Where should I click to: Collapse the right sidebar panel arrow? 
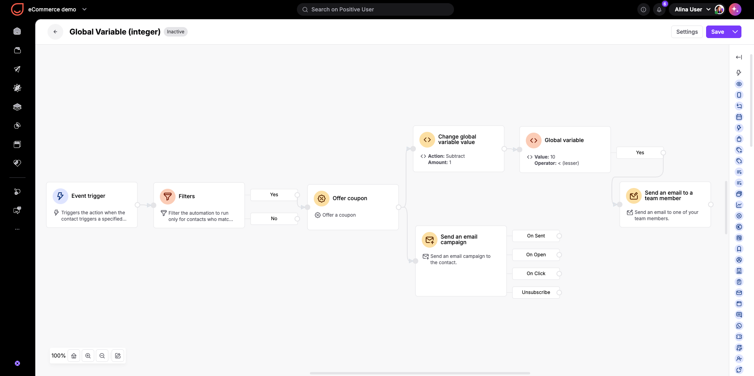pyautogui.click(x=739, y=57)
